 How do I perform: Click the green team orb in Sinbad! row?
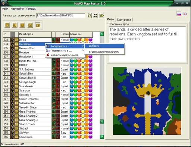pos(75,128)
